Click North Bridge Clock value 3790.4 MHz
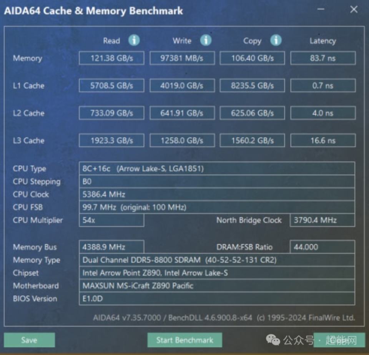This screenshot has height=355, width=369. tap(322, 220)
